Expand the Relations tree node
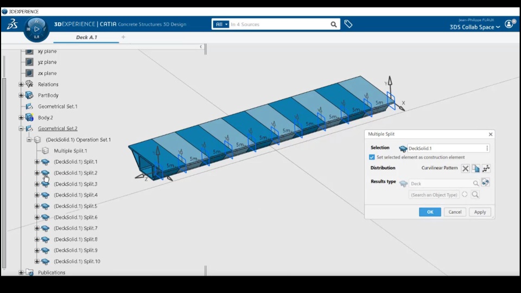 [x=21, y=85]
